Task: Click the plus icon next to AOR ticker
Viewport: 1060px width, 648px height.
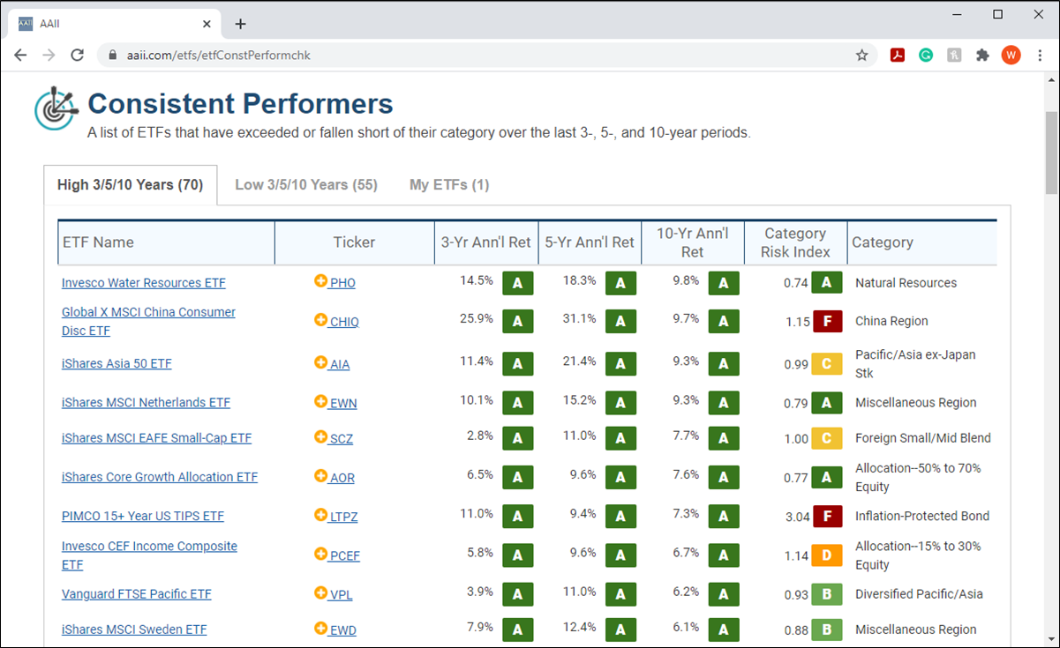Action: (x=320, y=476)
